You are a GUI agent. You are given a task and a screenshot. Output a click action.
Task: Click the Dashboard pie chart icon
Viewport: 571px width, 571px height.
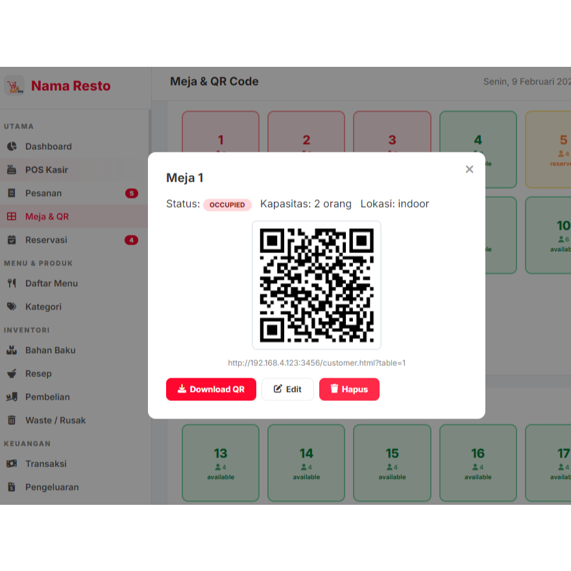[x=12, y=147]
